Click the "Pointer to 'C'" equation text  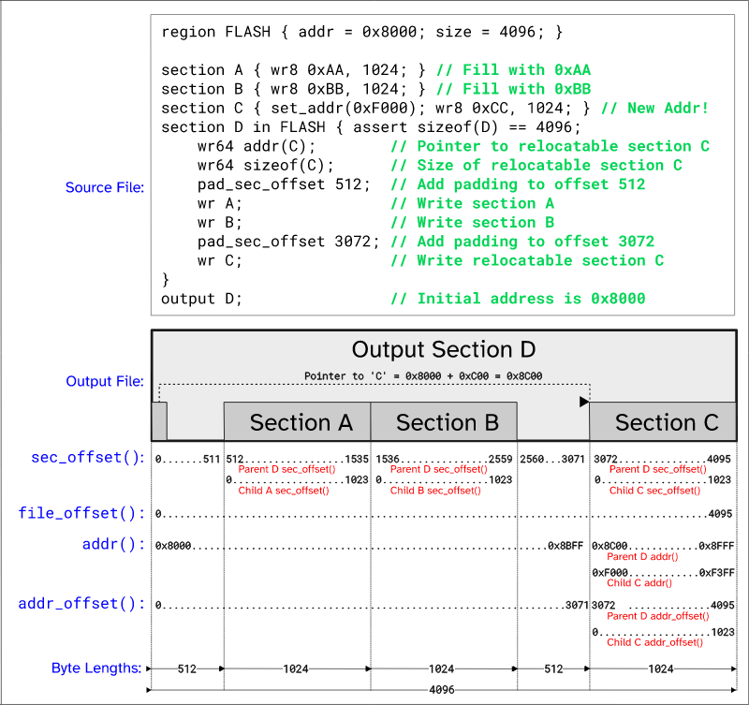click(423, 376)
